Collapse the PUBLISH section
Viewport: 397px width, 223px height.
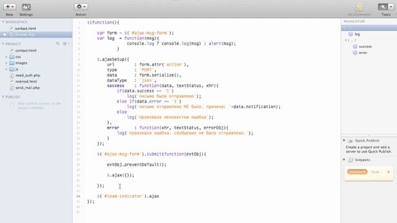[x=3, y=97]
